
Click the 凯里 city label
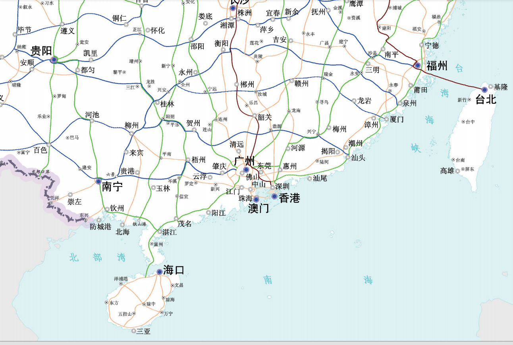click(90, 53)
